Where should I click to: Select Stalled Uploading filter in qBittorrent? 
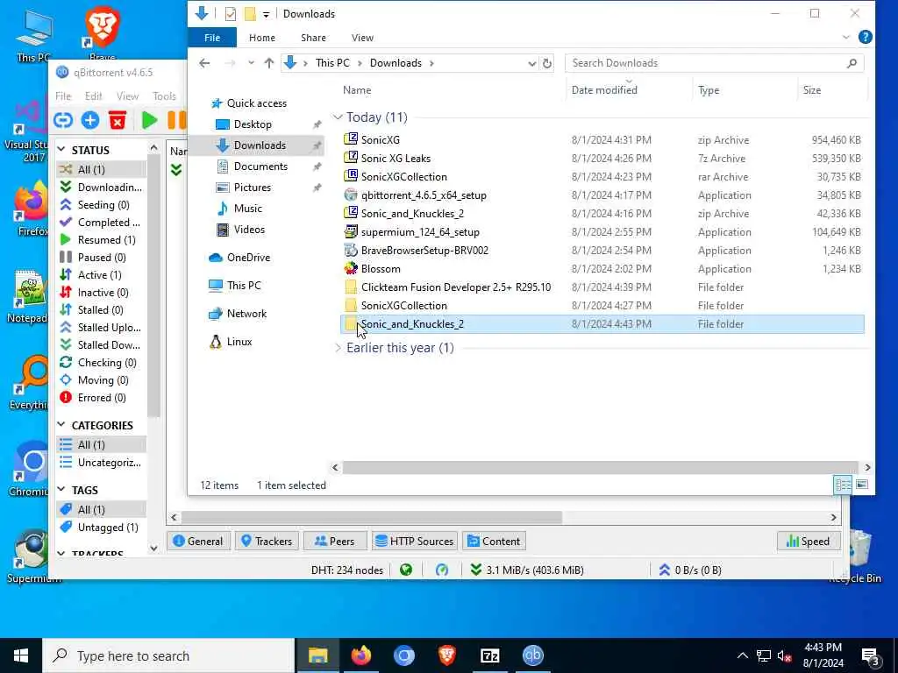coord(102,328)
